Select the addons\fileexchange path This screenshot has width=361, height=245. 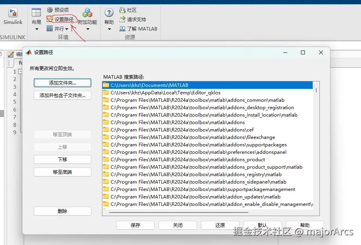coord(208,137)
